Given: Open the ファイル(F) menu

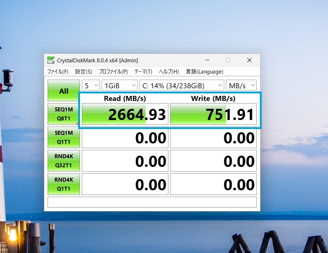Looking at the screenshot, I should tap(58, 72).
